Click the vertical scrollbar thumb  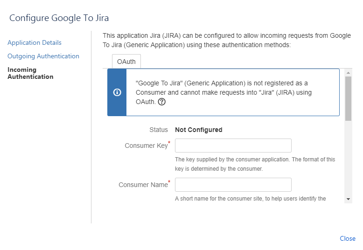tap(348, 98)
